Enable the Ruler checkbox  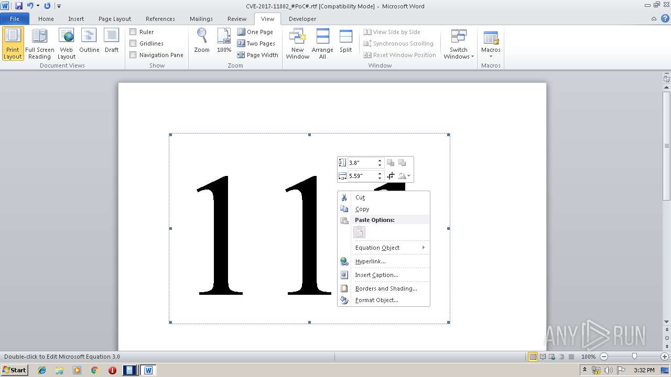coord(133,32)
